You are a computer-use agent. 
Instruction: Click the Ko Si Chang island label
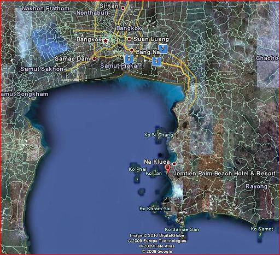(x=159, y=135)
